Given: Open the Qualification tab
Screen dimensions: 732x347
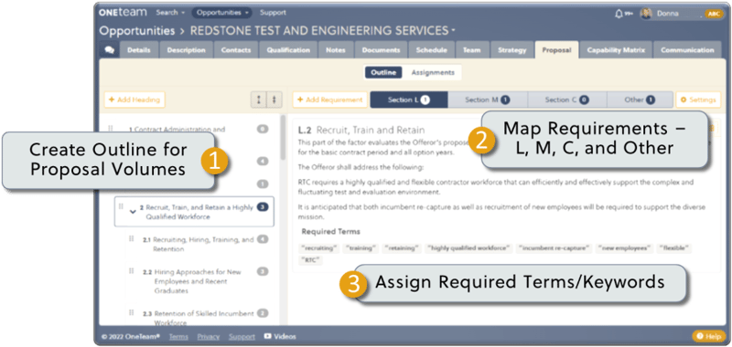Looking at the screenshot, I should click(288, 50).
